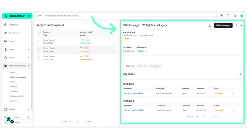
Task: Open the three-dot more options menu
Action: pos(236,26)
